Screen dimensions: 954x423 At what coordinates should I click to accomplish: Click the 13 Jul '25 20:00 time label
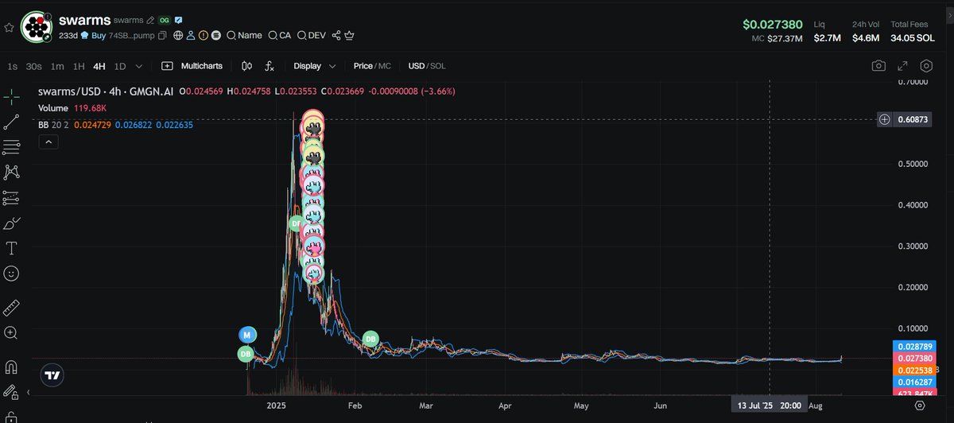pos(768,405)
